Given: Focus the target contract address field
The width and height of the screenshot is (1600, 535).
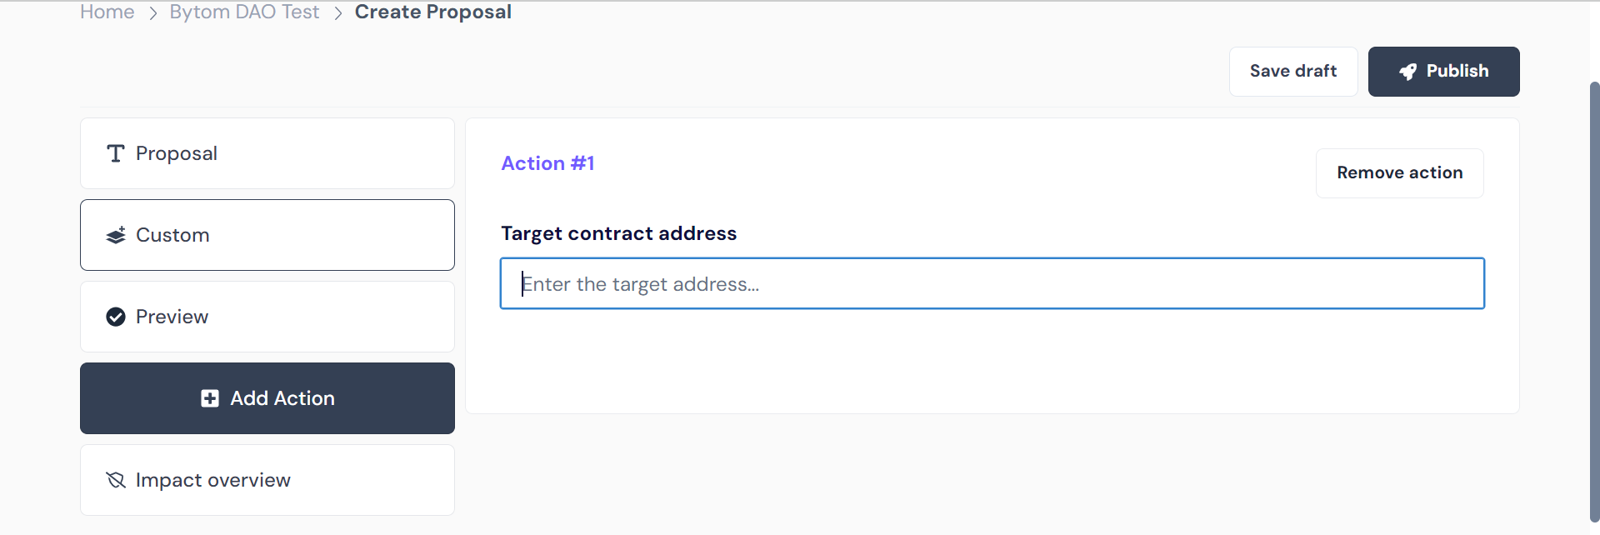Looking at the screenshot, I should [x=992, y=283].
